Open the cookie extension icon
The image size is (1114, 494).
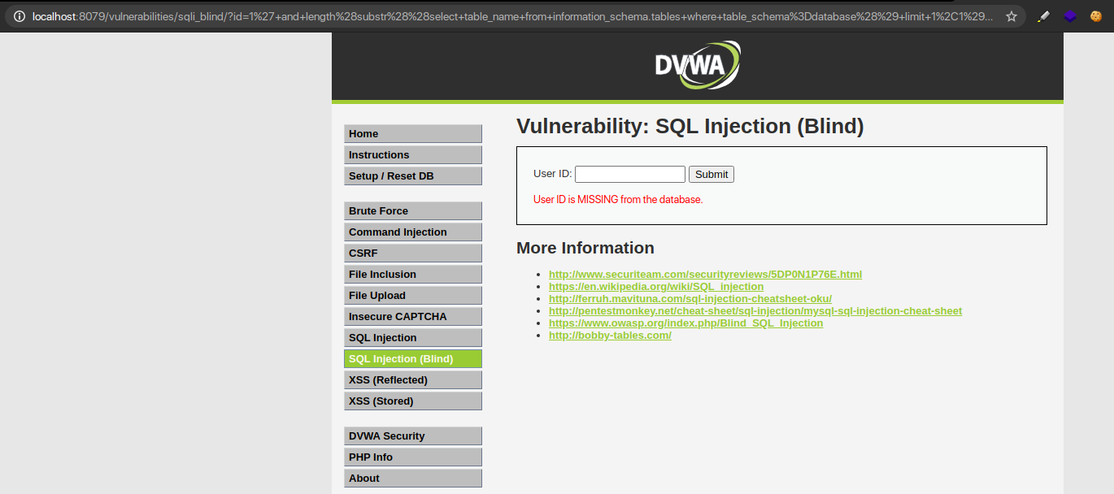tap(1095, 16)
